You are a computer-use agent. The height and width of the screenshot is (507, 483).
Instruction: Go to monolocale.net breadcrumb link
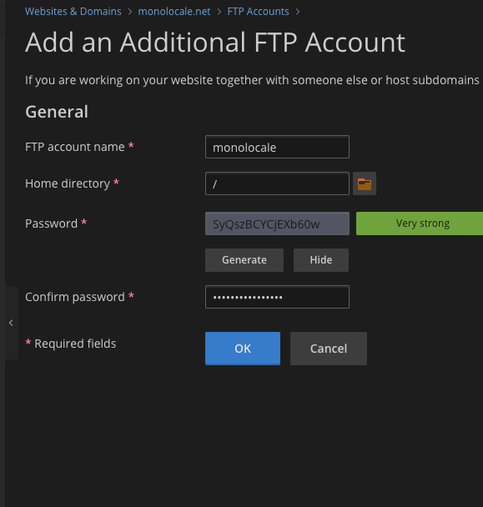coord(174,12)
